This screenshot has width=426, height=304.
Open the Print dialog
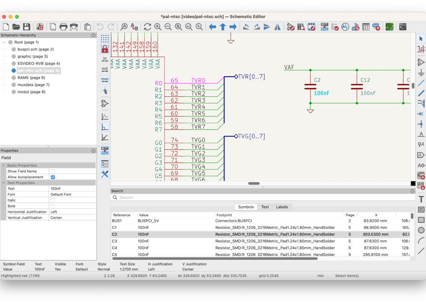[63, 26]
